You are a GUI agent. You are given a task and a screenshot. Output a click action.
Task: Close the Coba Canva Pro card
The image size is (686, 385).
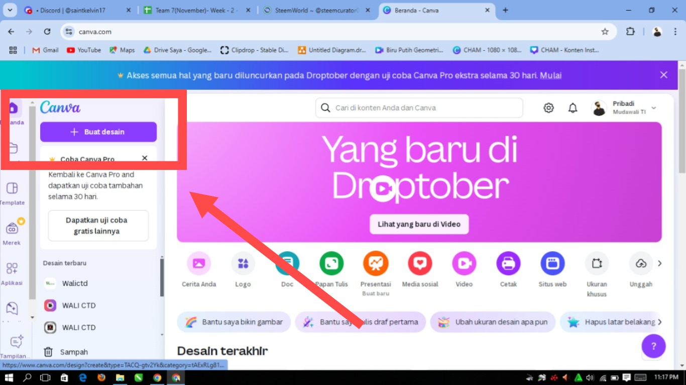145,158
